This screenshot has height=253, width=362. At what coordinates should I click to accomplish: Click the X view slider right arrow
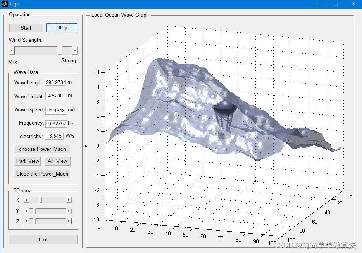point(69,200)
